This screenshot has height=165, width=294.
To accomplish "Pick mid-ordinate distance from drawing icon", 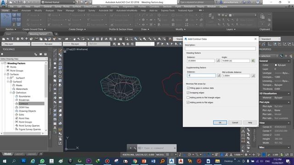I will click(253, 76).
